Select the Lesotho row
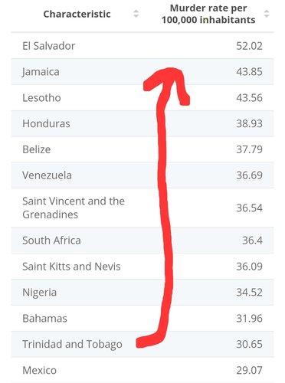The height and width of the screenshot is (383, 285). coord(142,98)
